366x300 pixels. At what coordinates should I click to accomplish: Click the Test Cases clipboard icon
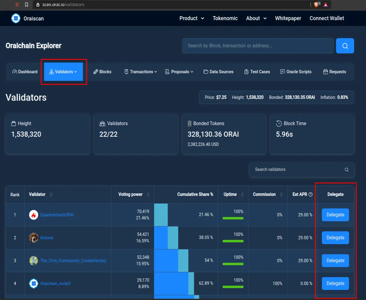click(246, 72)
